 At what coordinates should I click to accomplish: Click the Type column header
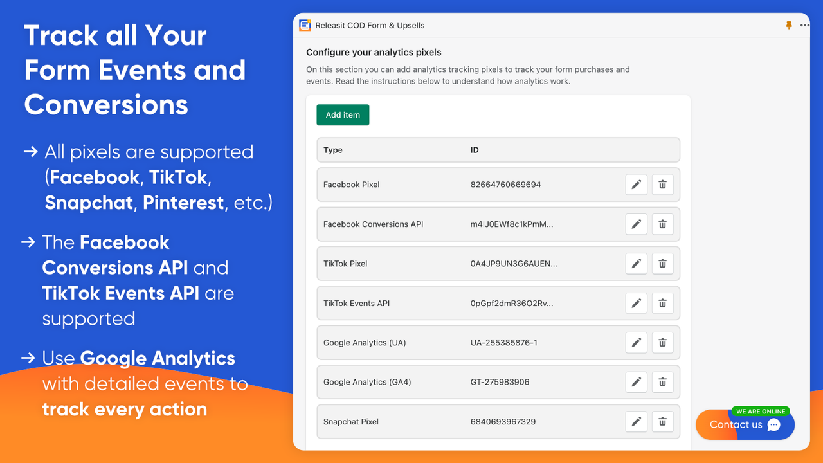[333, 150]
